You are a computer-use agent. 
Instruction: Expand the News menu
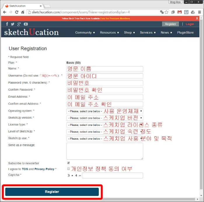(166, 33)
